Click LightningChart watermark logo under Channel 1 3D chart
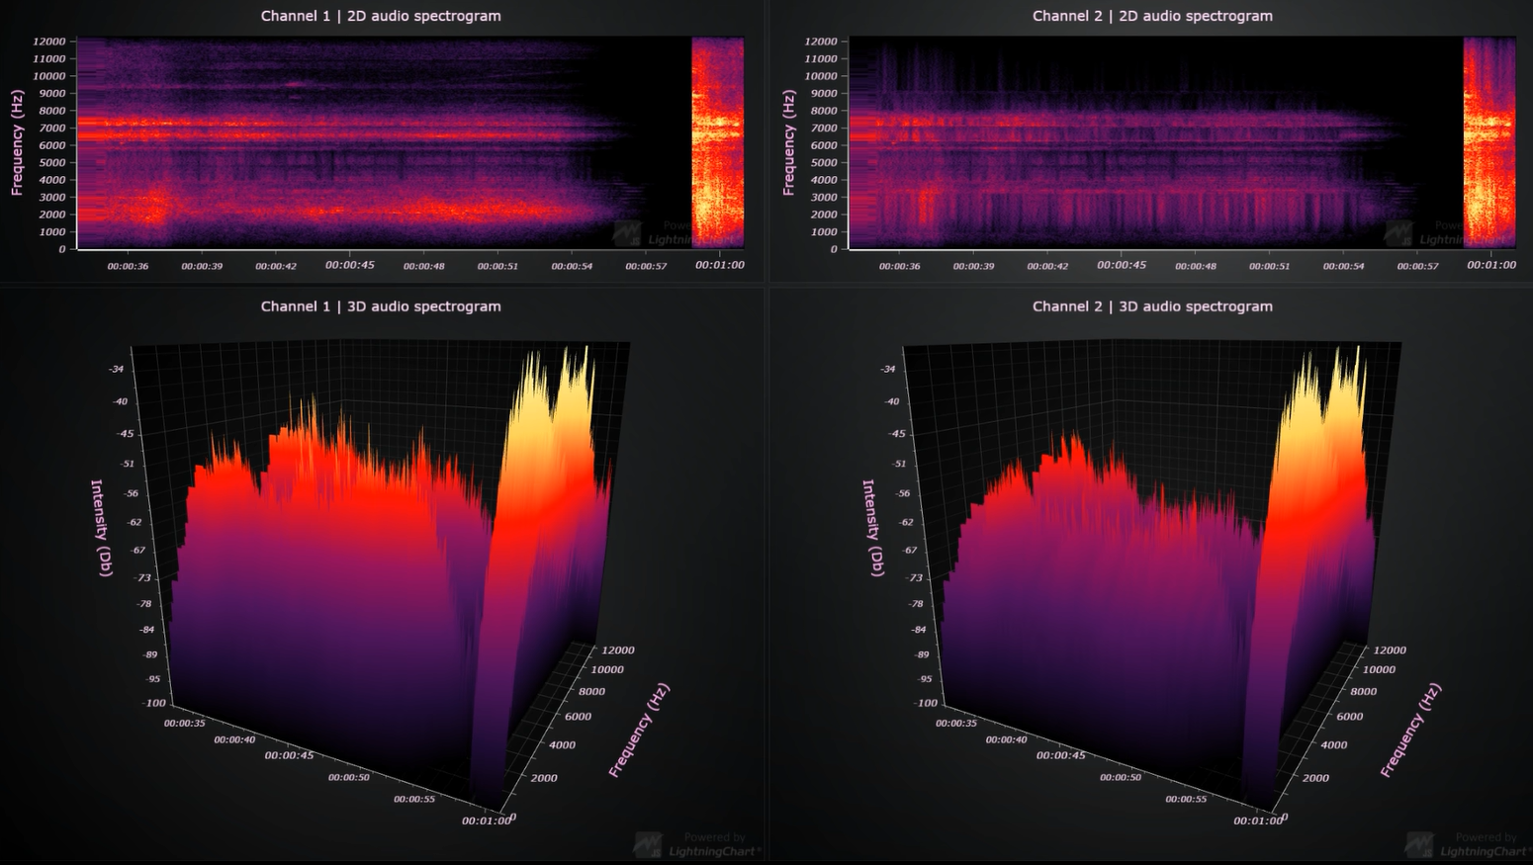1533x865 pixels. (x=648, y=845)
